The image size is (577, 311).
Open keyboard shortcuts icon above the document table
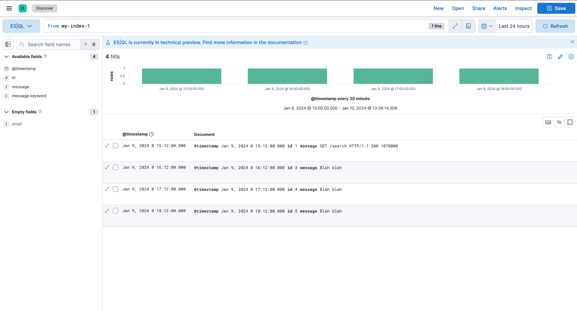point(548,122)
